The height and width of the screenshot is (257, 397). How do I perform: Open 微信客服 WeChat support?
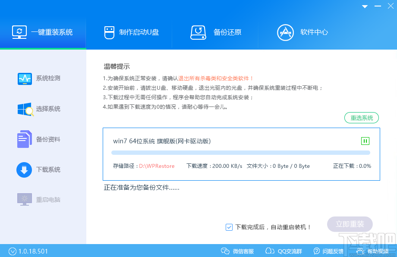pos(238,251)
